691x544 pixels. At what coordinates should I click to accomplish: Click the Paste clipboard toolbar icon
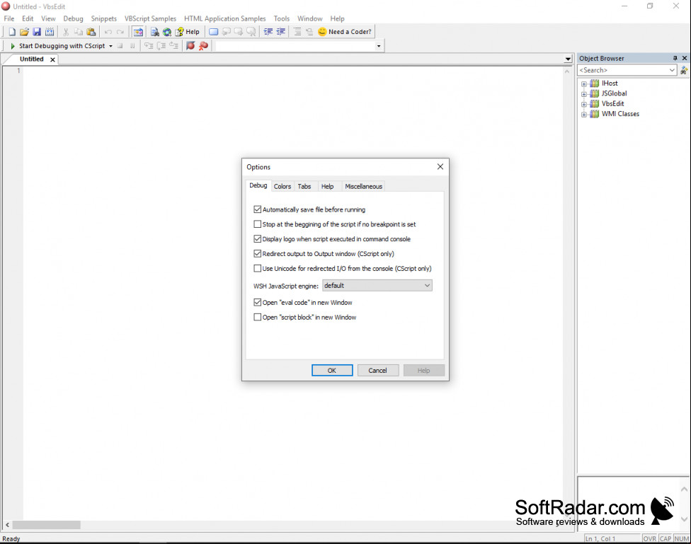tap(91, 32)
